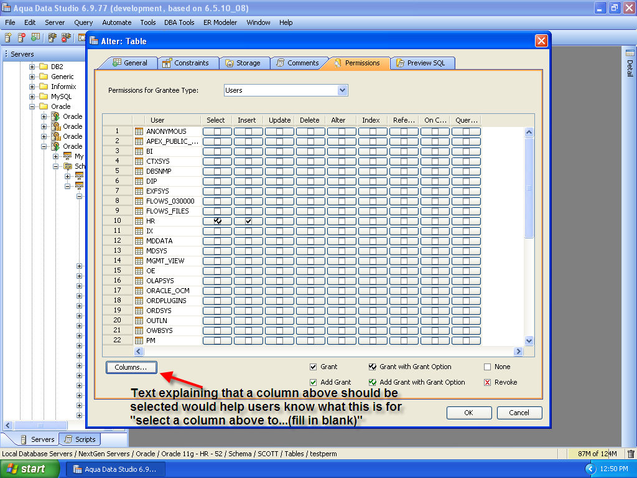The image size is (637, 478).
Task: Confirm the dialog with OK
Action: point(469,413)
